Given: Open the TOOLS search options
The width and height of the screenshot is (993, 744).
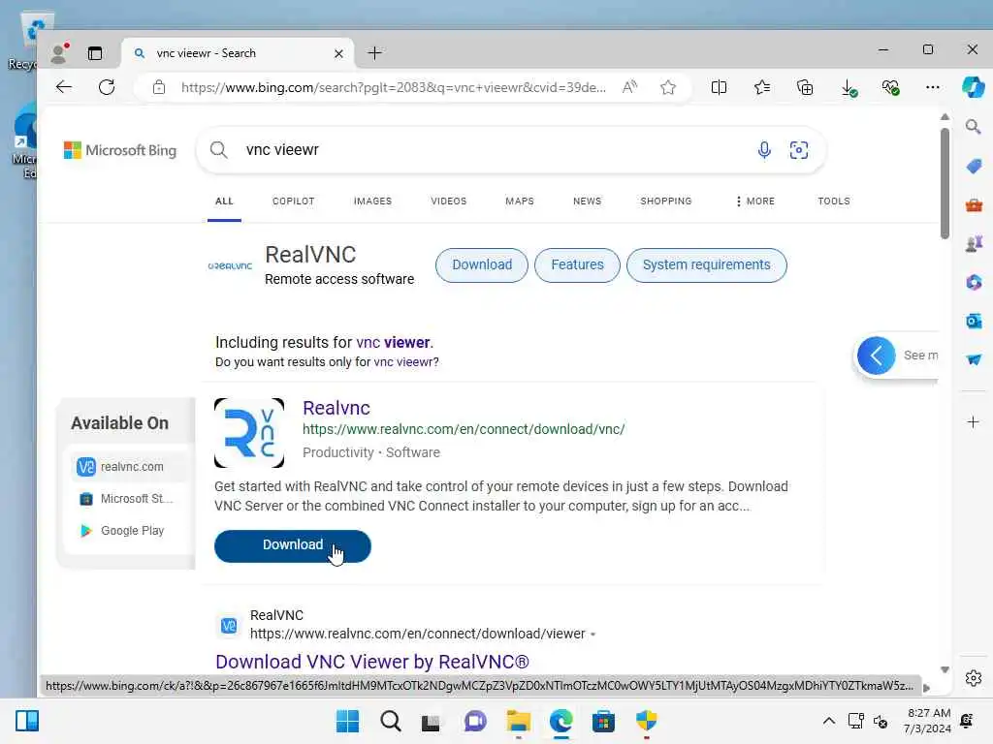Looking at the screenshot, I should 833,201.
